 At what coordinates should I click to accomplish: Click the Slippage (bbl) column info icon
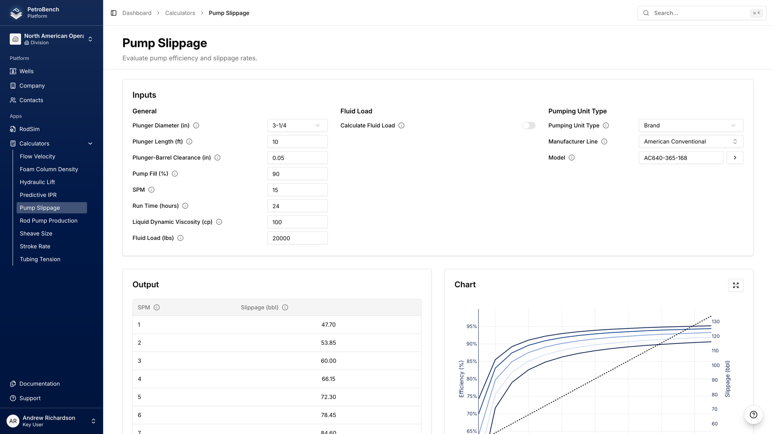tap(285, 307)
